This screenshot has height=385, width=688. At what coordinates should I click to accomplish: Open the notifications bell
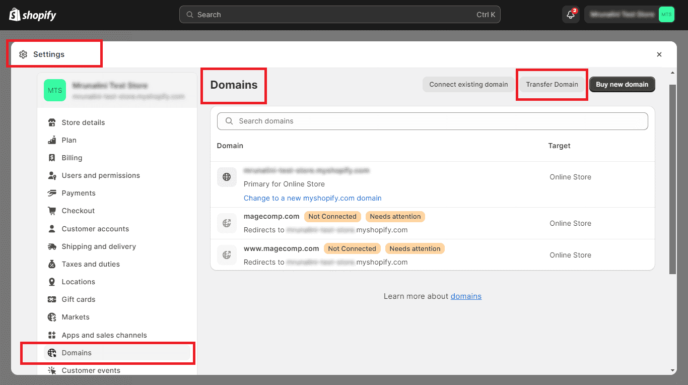[x=571, y=15]
